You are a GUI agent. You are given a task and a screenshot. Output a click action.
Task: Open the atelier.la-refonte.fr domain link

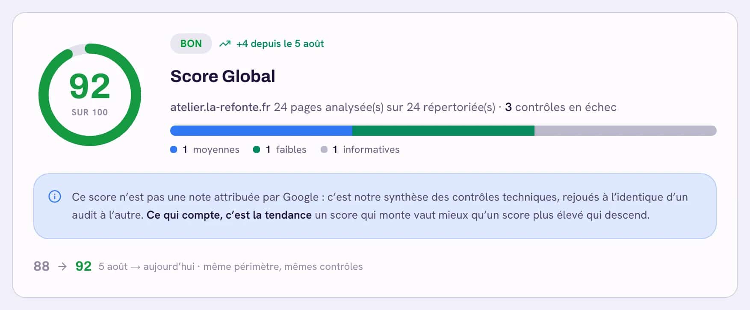[220, 107]
